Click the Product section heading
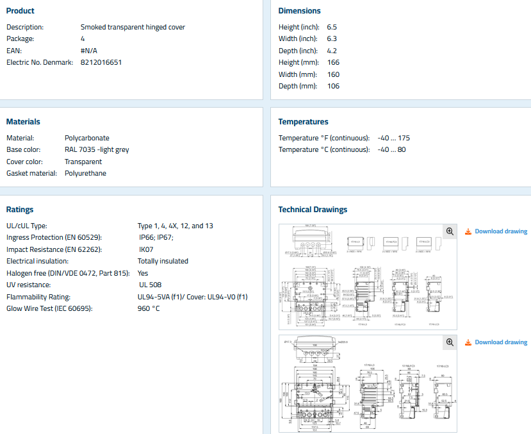This screenshot has height=434, width=531. click(x=20, y=11)
